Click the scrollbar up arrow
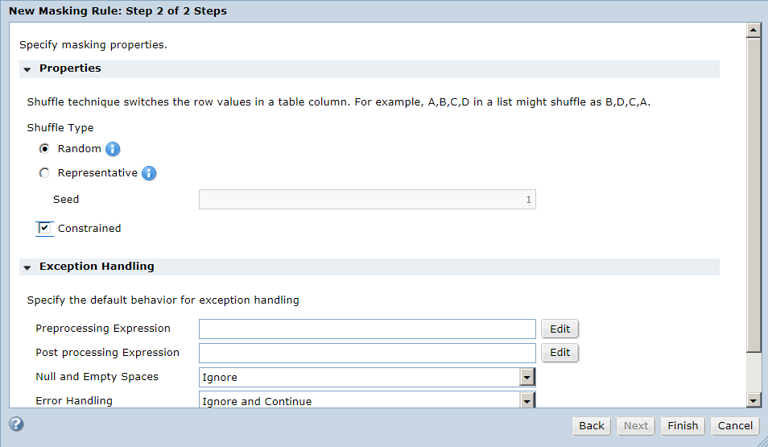768x447 pixels. [x=754, y=31]
